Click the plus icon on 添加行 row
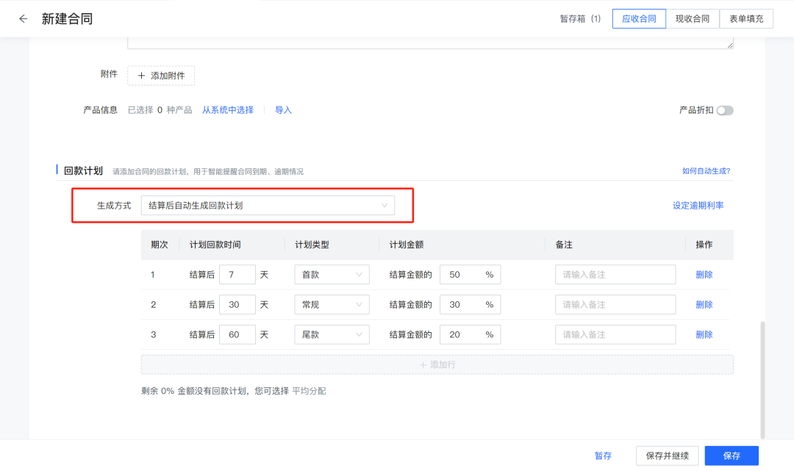This screenshot has width=794, height=471. (423, 364)
